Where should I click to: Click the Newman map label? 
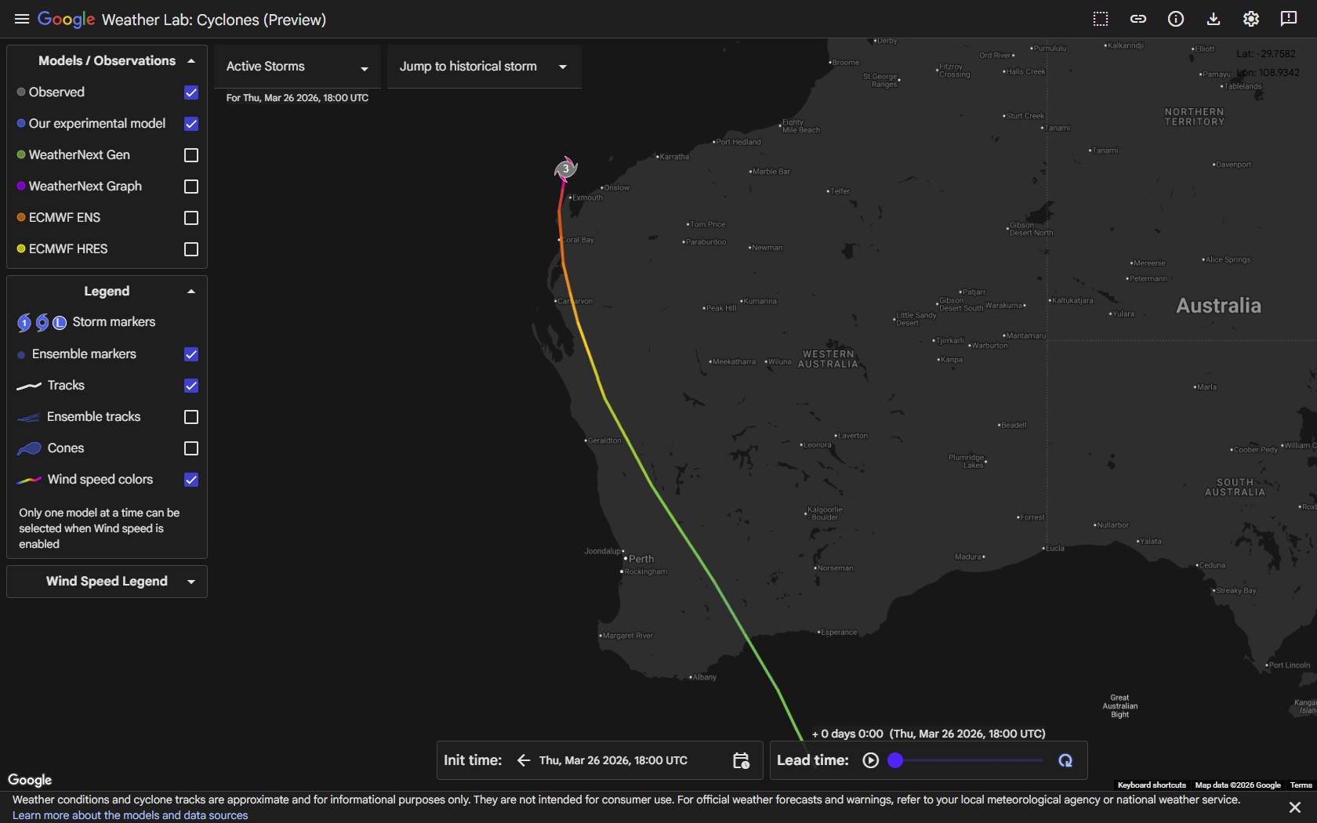(x=766, y=248)
